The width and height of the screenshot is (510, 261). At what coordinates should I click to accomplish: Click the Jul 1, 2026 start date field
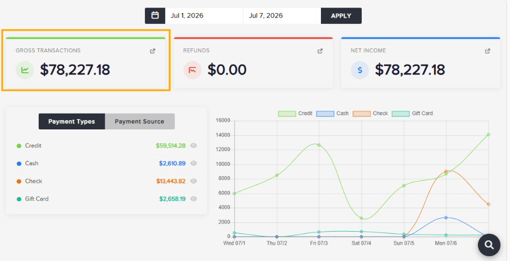(x=204, y=16)
